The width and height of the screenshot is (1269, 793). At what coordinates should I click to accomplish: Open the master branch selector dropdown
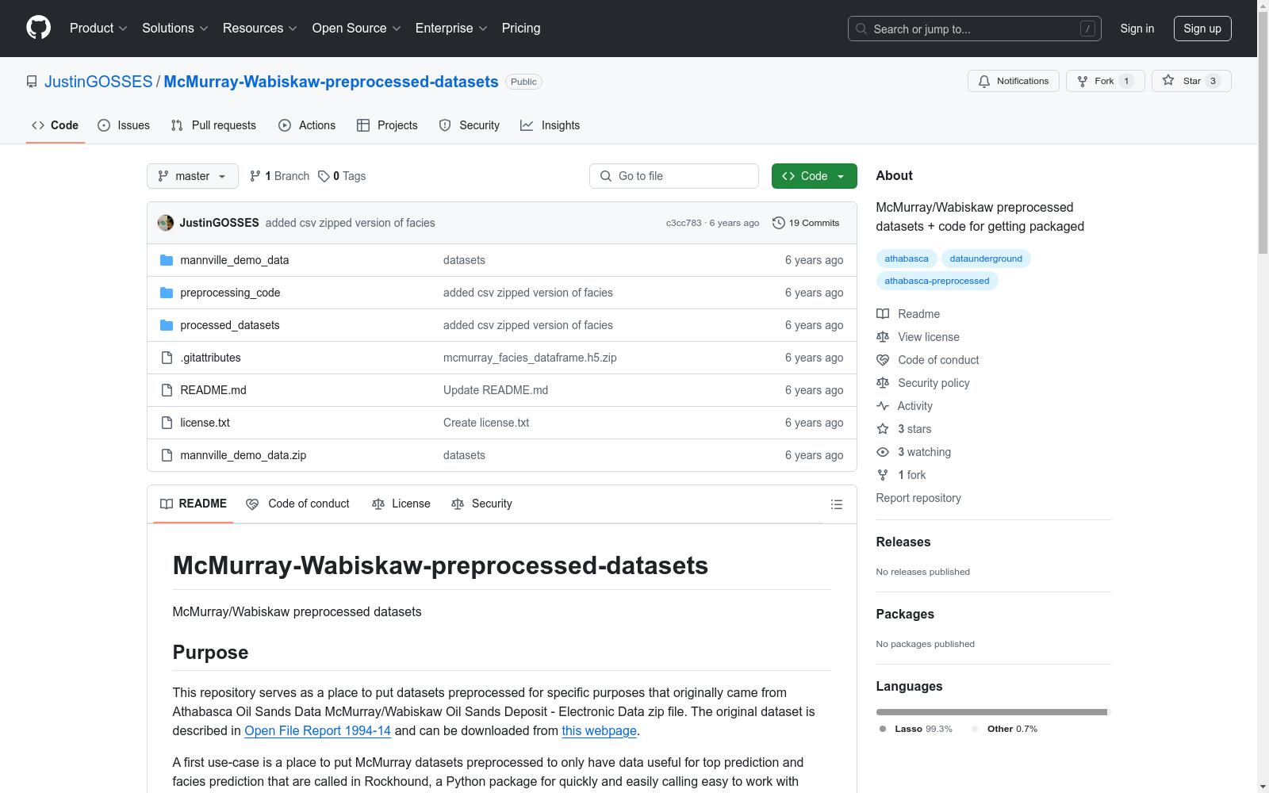click(x=193, y=176)
